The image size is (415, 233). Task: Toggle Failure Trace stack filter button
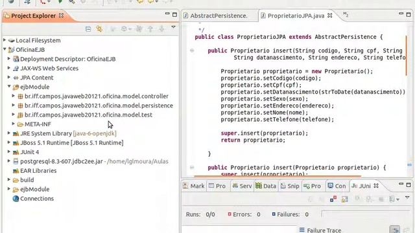click(x=395, y=229)
